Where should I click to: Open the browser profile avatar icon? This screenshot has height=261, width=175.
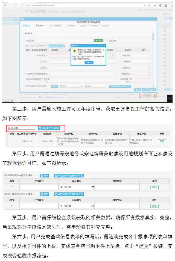[x=166, y=5]
